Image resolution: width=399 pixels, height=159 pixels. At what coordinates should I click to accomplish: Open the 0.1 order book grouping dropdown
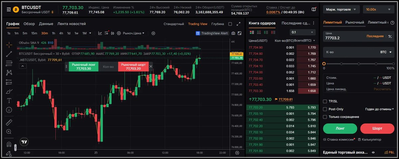pos(303,32)
